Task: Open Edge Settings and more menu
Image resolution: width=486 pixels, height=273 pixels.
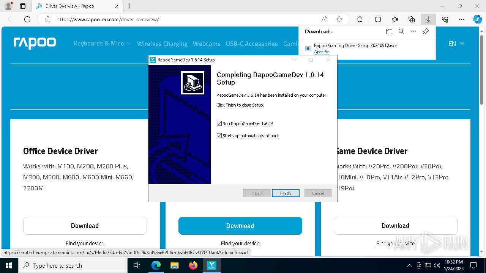Action: click(x=462, y=19)
